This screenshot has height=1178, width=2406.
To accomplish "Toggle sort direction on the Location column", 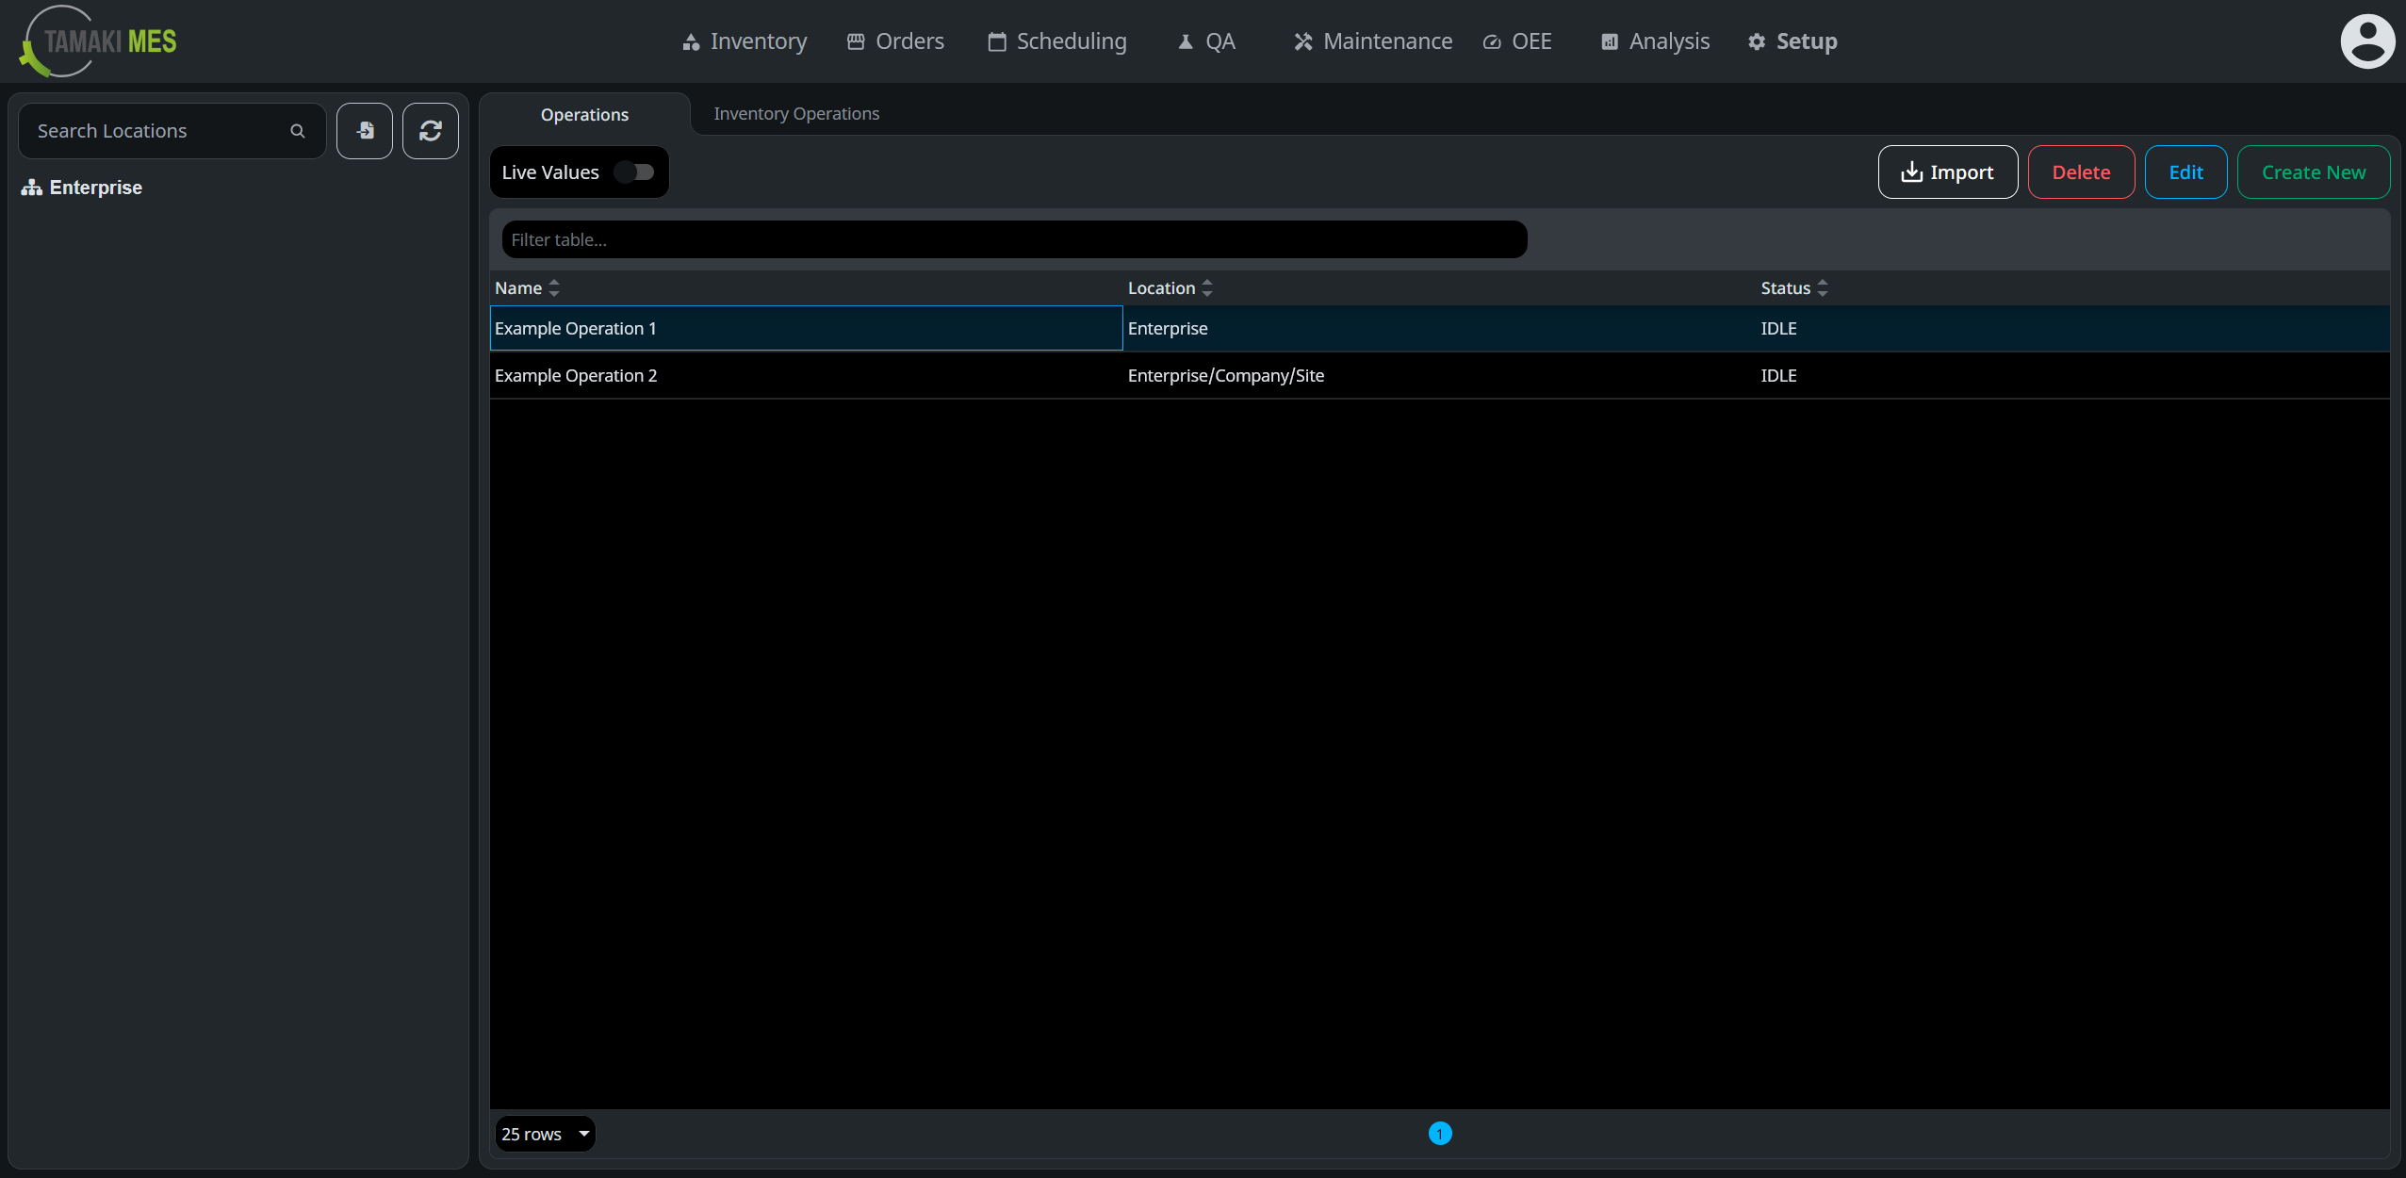I will [x=1207, y=287].
